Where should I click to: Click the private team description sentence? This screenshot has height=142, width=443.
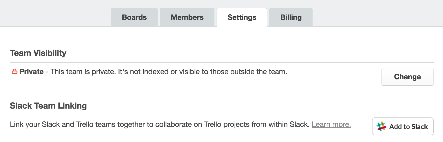click(169, 72)
